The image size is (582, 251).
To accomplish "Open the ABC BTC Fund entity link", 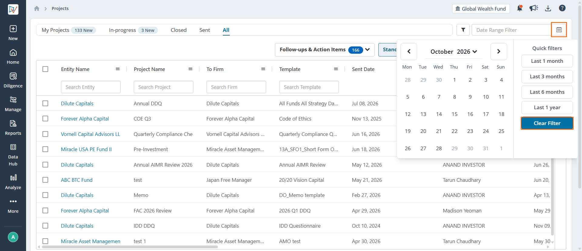I will (77, 180).
